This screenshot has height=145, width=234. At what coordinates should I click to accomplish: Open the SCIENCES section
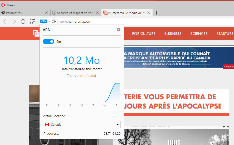pyautogui.click(x=199, y=34)
